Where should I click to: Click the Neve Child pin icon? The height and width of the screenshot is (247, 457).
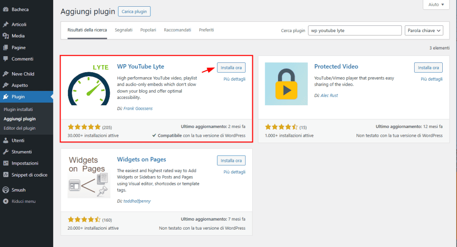[x=5, y=74]
